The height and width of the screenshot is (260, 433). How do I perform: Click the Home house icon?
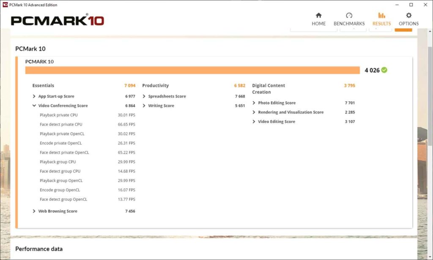[x=318, y=16]
